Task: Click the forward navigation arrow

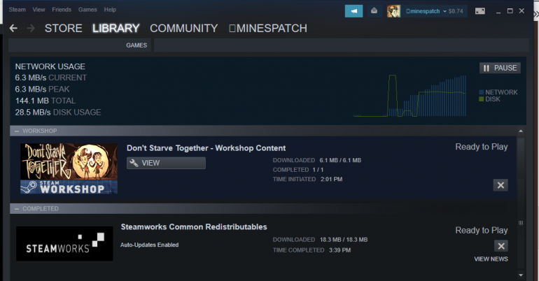Action: click(x=31, y=29)
